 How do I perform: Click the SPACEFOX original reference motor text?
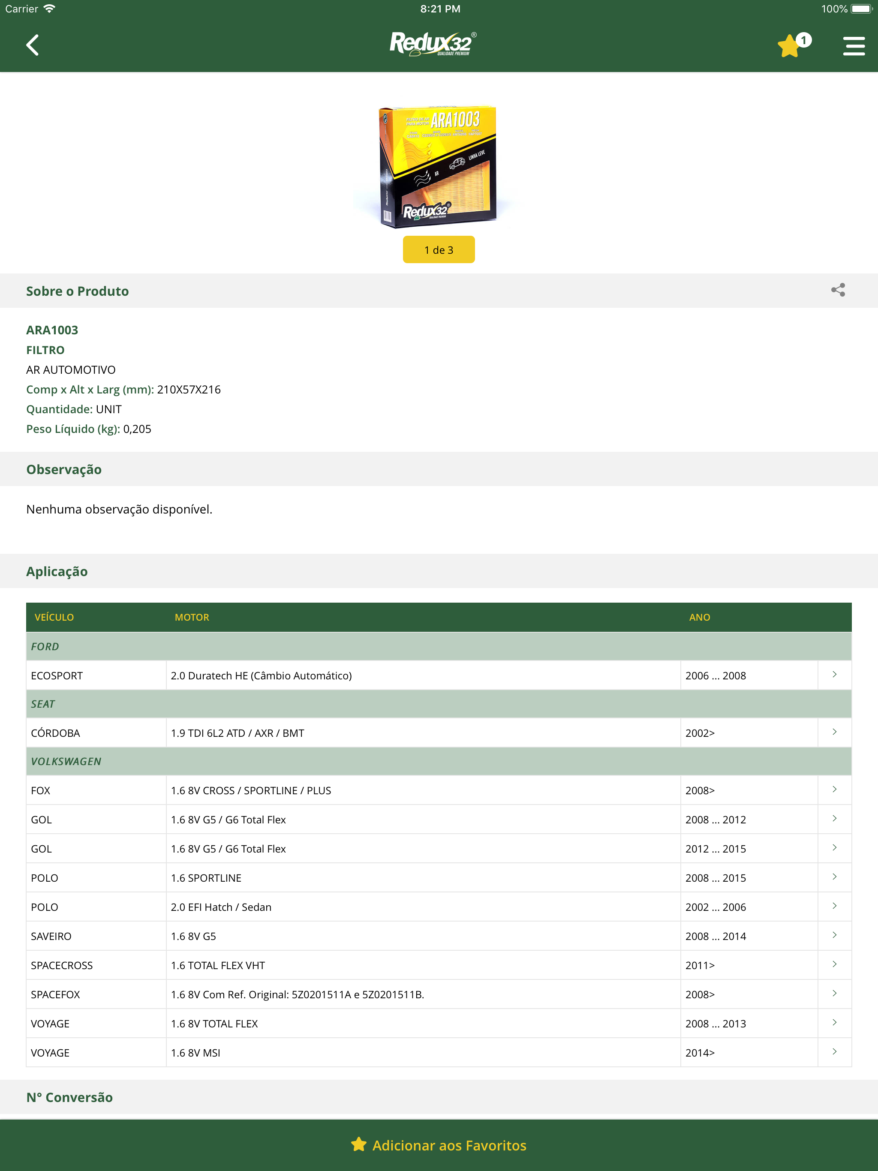(297, 994)
